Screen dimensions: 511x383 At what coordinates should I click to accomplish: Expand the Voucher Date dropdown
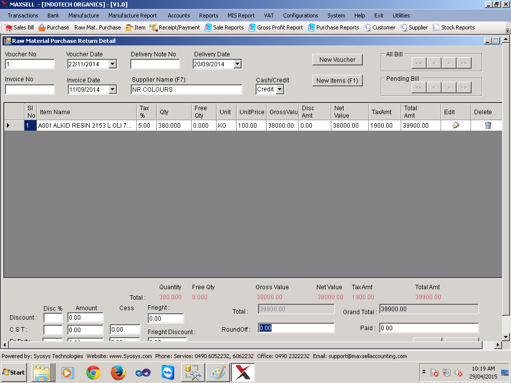click(113, 64)
